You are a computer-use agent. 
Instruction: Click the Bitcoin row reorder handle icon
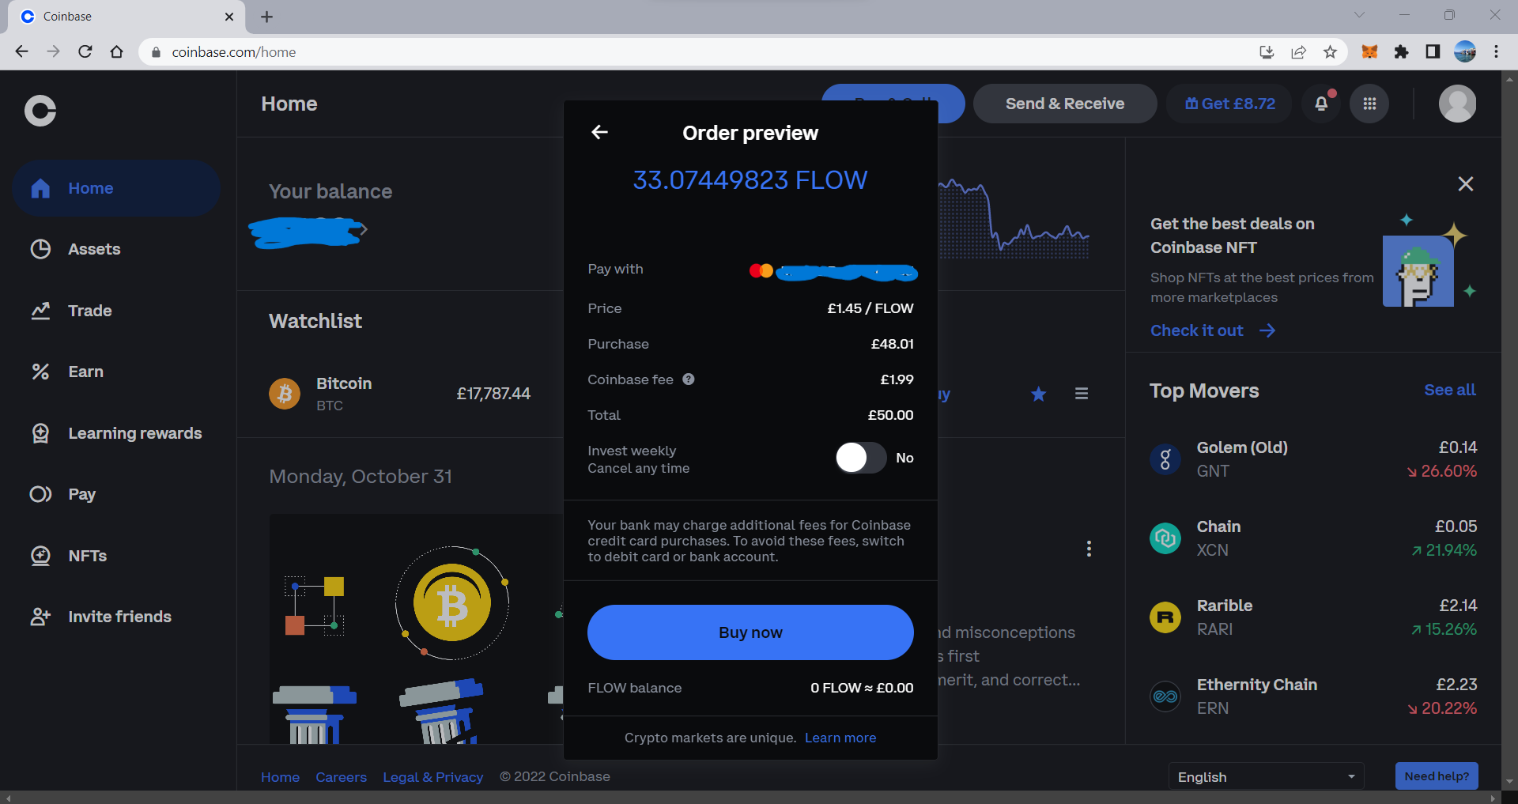[1082, 394]
